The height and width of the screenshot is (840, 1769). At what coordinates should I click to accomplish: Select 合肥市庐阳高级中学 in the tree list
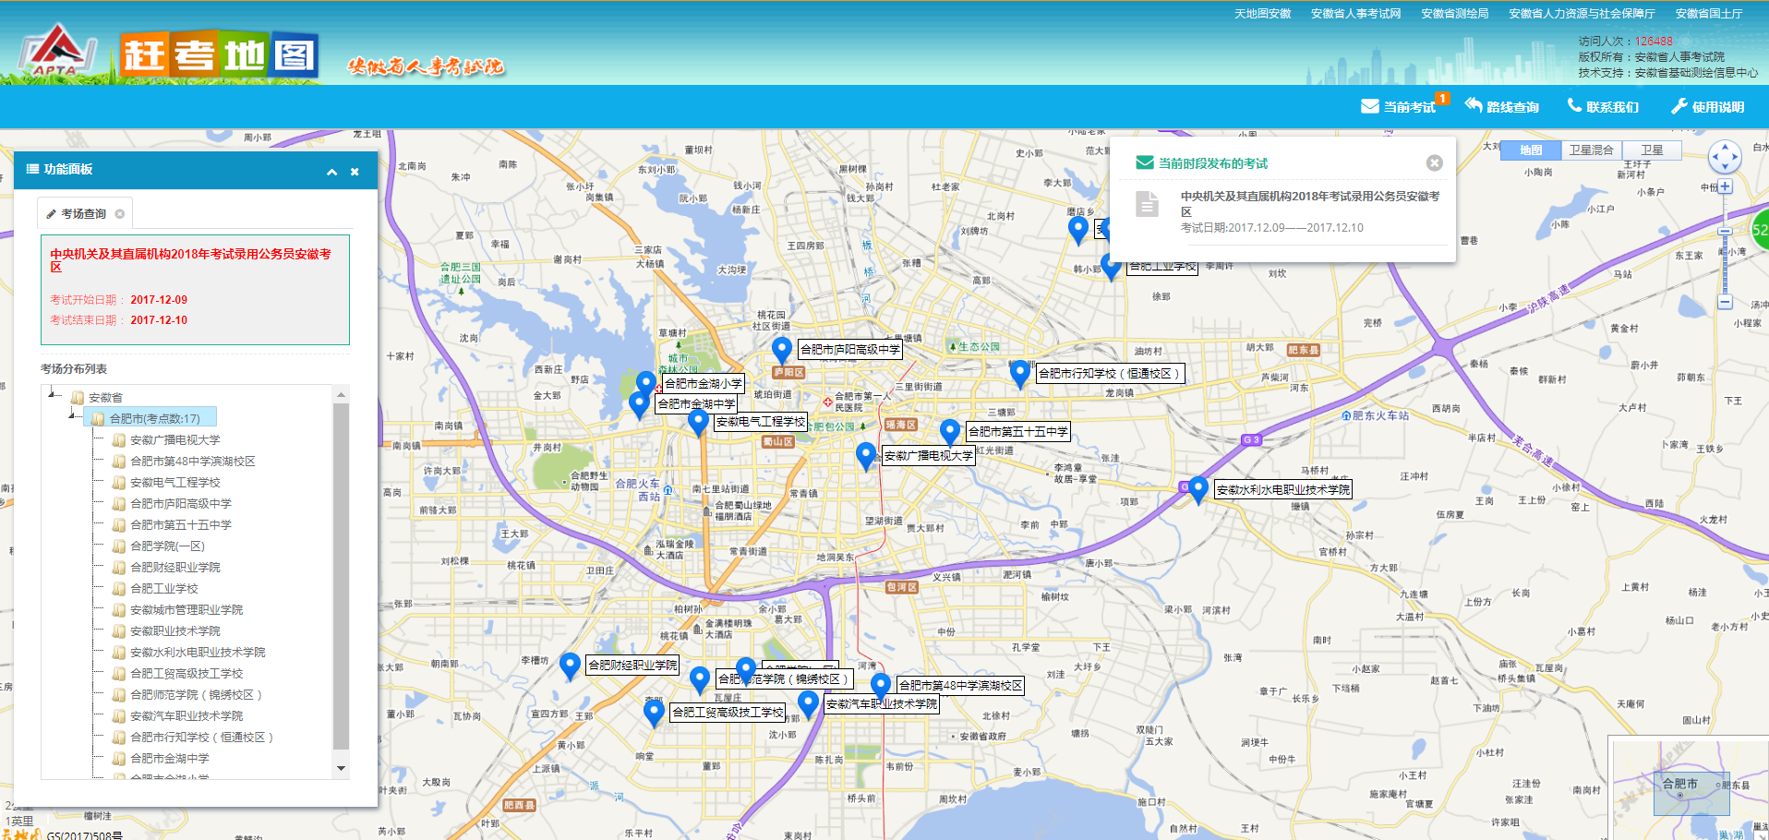click(x=180, y=504)
